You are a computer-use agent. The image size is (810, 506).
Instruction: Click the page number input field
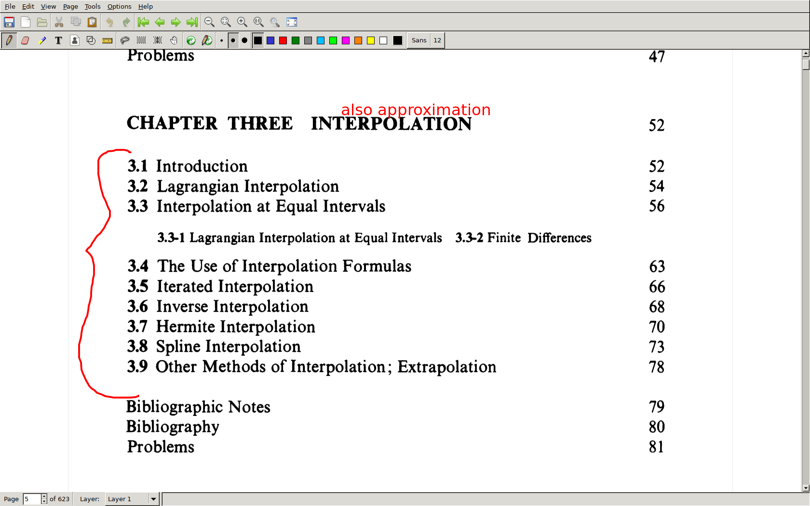32,499
